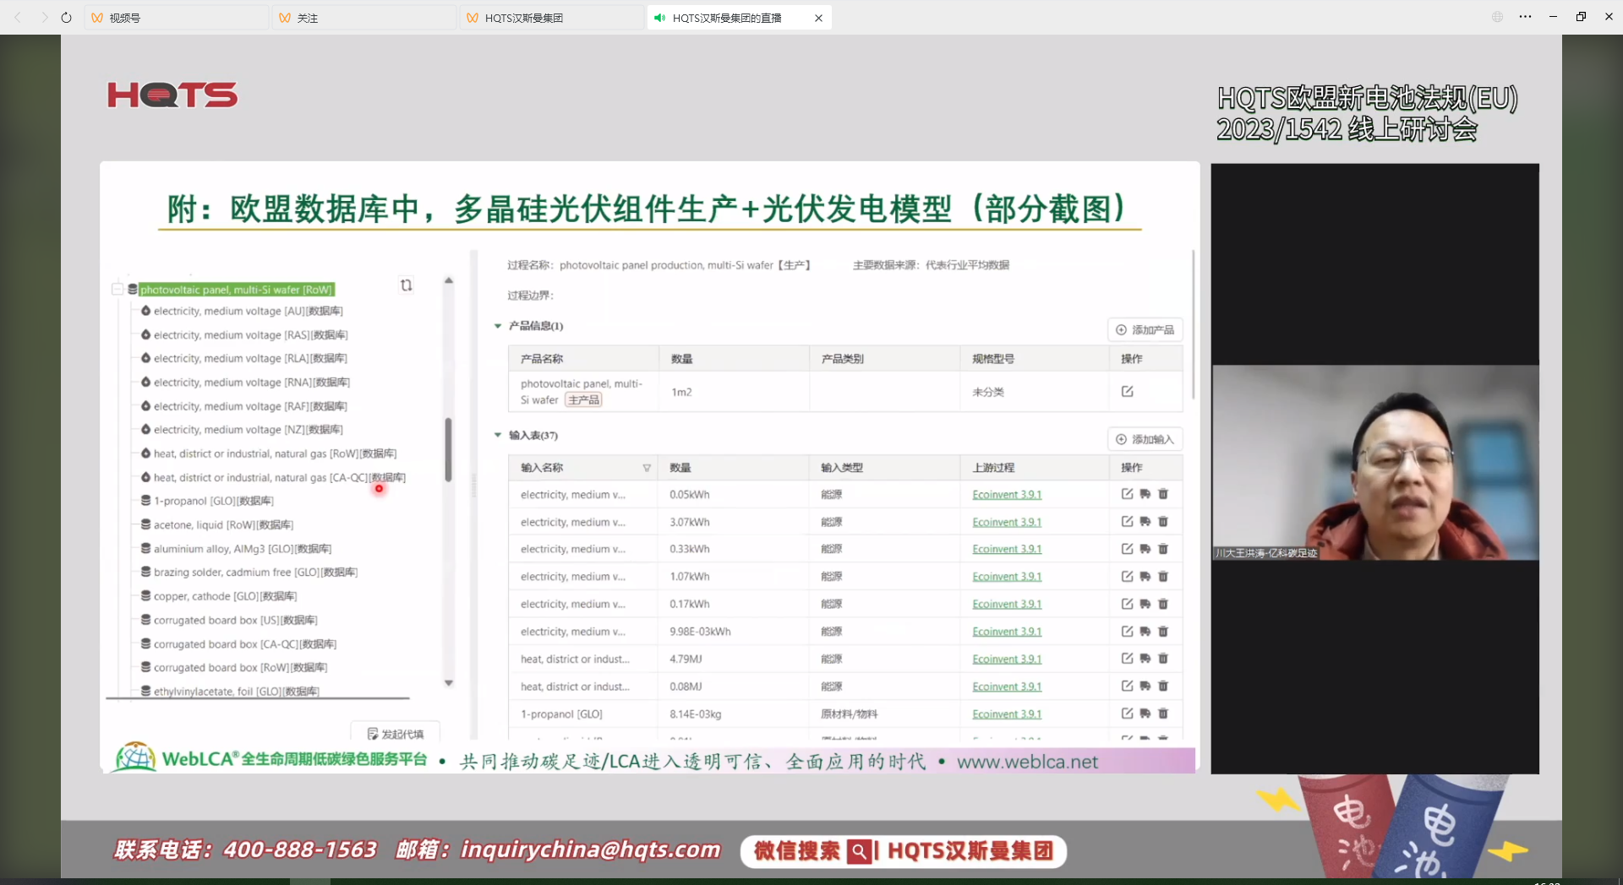The image size is (1623, 885).
Task: Select heat, district or industrial, natural gas [CA-QC]
Action: 273,478
